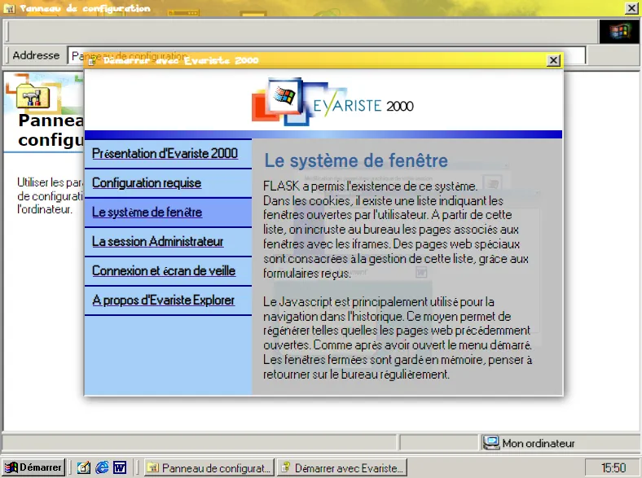This screenshot has height=478, width=642.
Task: Click the paragraph starting with FLASK
Action: 396,230
